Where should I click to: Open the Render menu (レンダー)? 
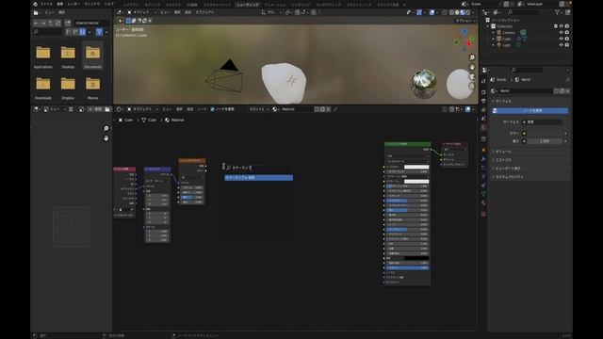73,4
